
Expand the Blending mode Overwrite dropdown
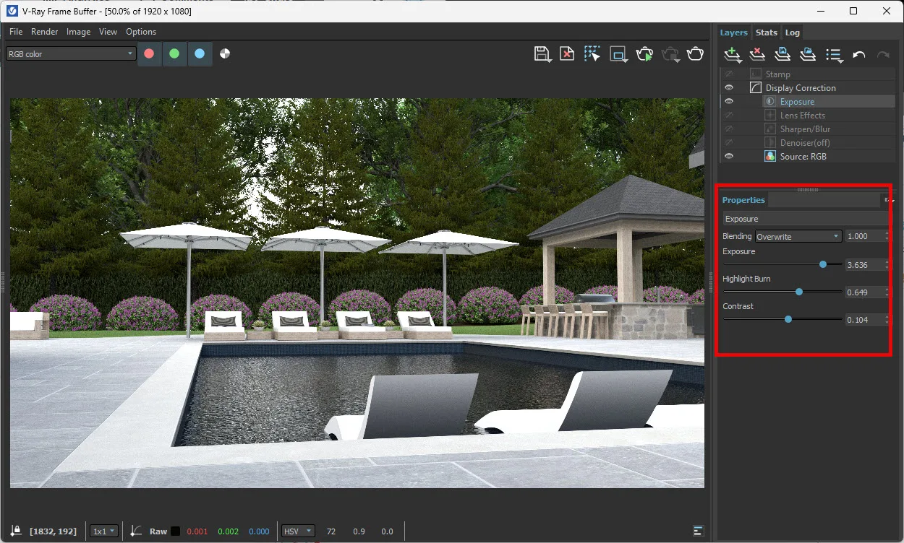798,237
